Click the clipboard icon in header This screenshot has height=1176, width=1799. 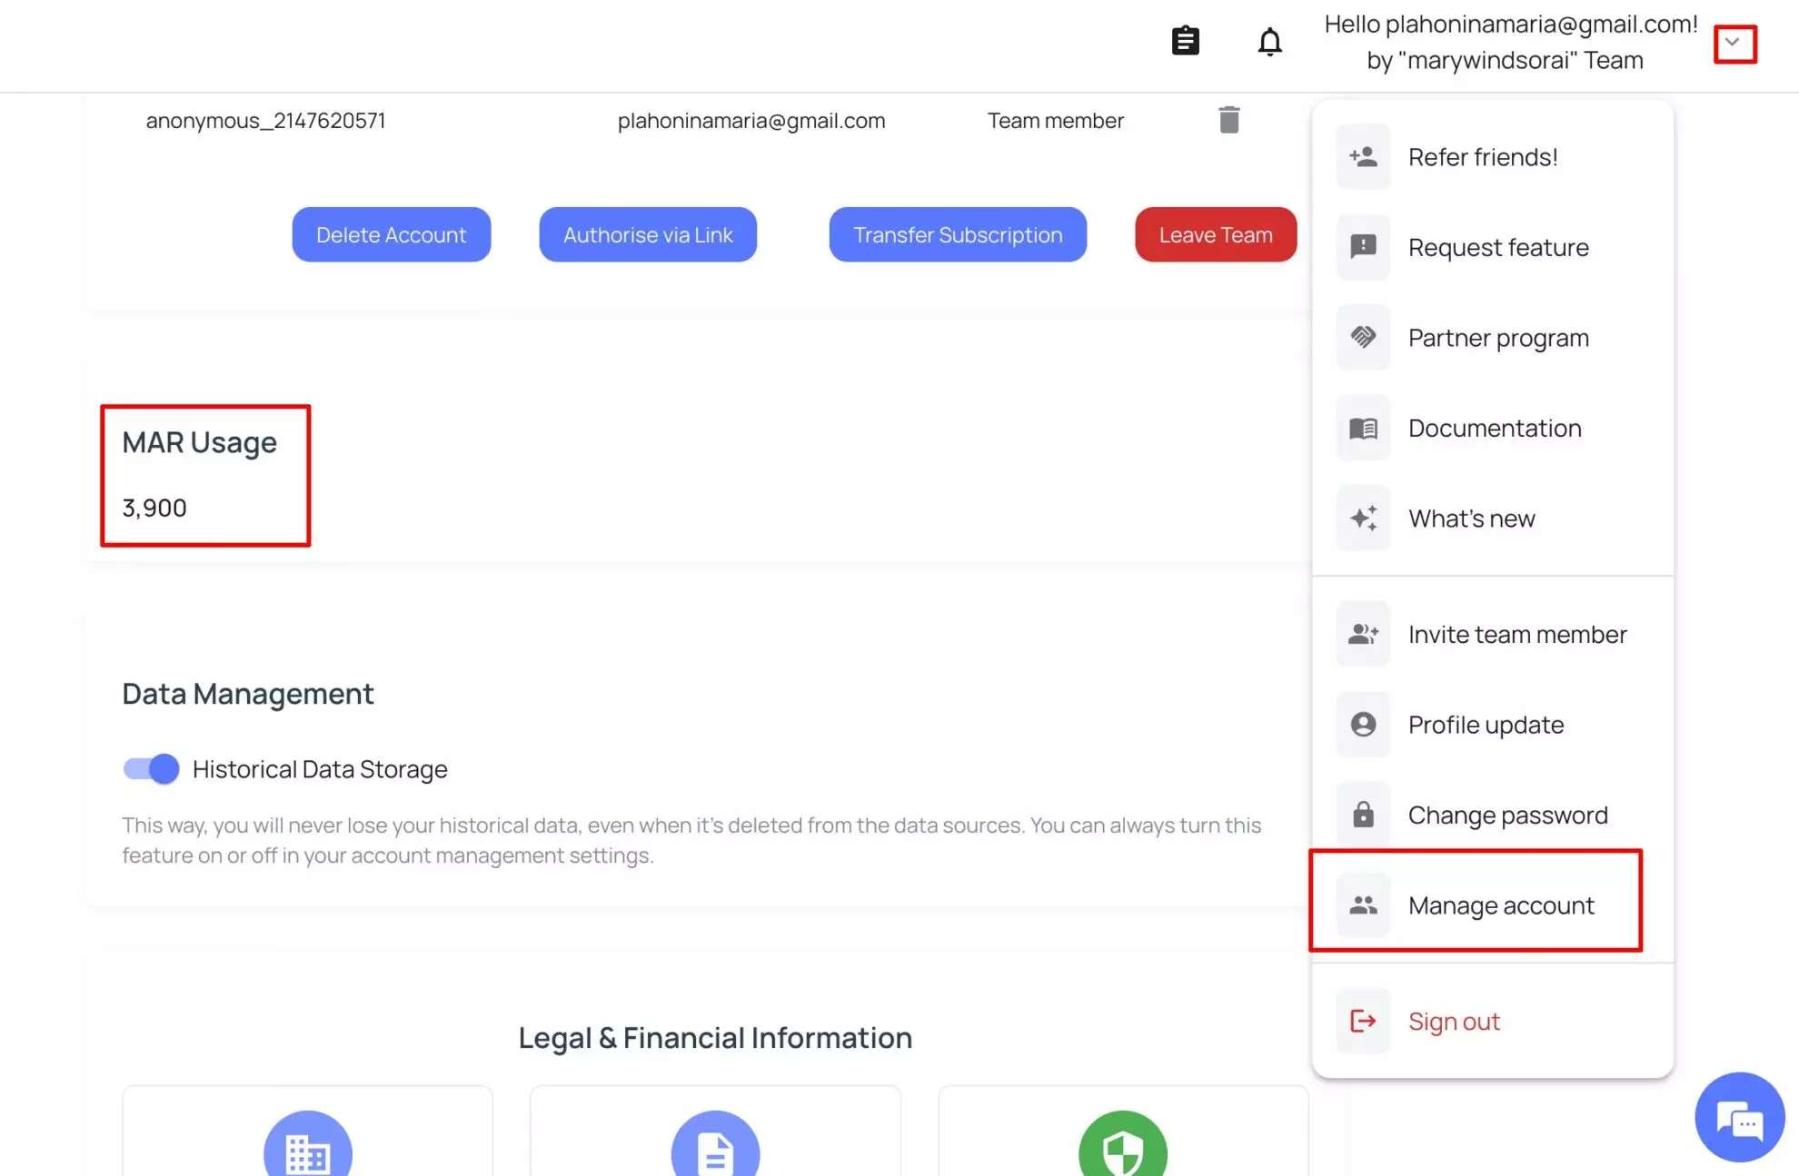click(x=1185, y=41)
